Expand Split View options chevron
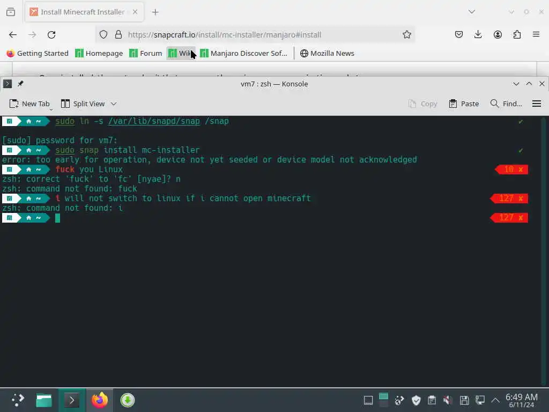549x412 pixels. pos(114,104)
